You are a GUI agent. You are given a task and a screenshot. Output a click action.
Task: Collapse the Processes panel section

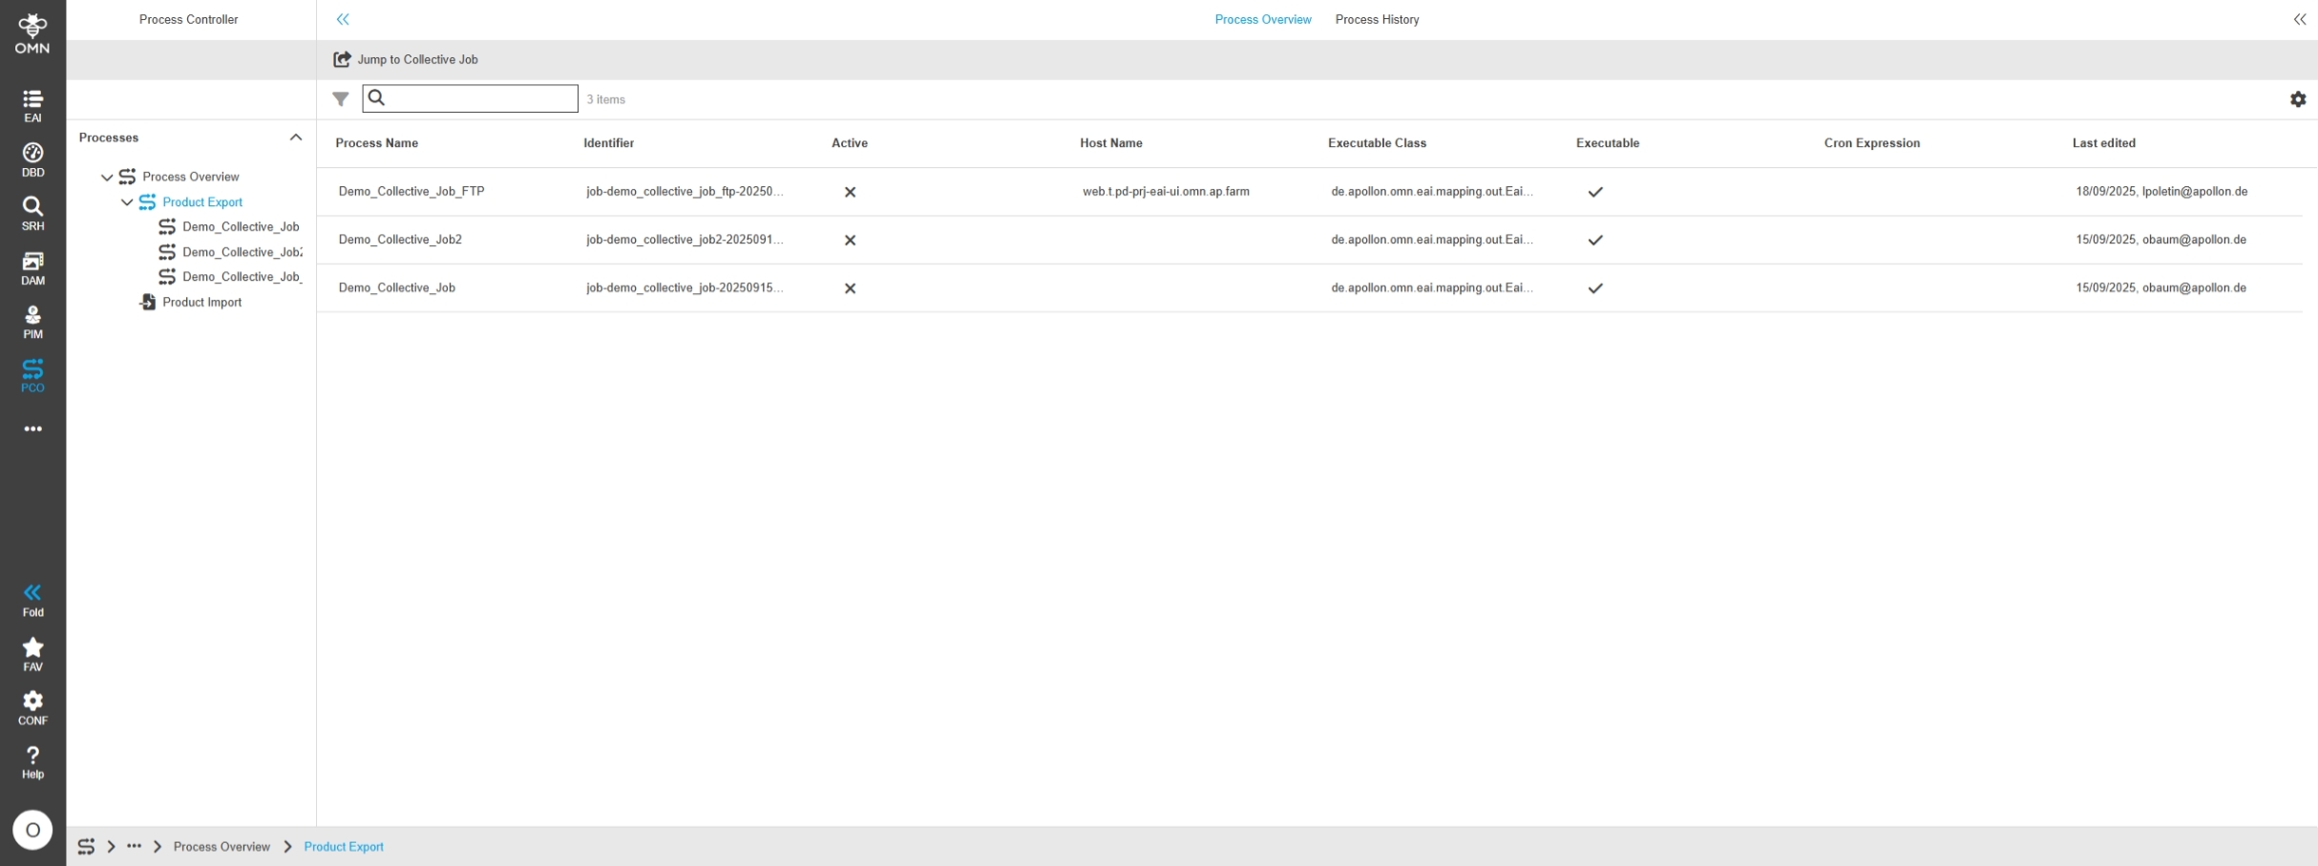(296, 137)
